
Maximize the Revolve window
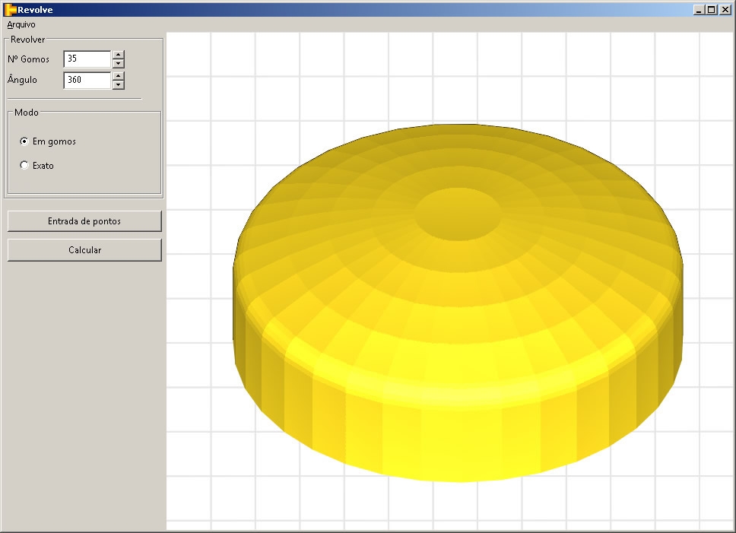[x=711, y=10]
